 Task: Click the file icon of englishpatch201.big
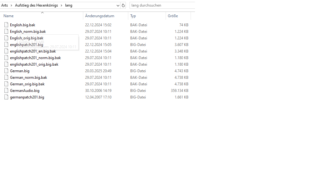[6, 45]
